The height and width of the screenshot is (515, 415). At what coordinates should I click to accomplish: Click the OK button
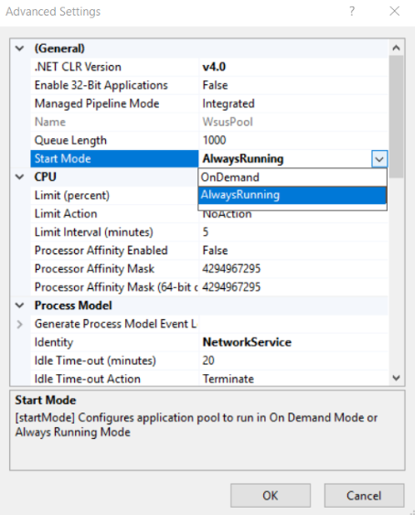271,495
